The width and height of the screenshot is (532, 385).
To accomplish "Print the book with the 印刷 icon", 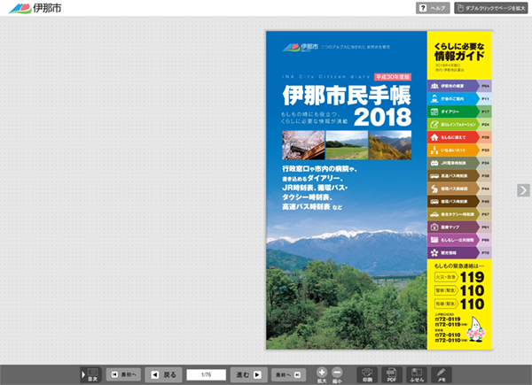I will point(367,375).
